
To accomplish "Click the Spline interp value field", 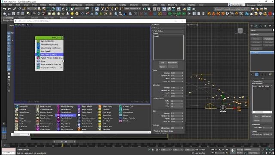I will [177, 128].
